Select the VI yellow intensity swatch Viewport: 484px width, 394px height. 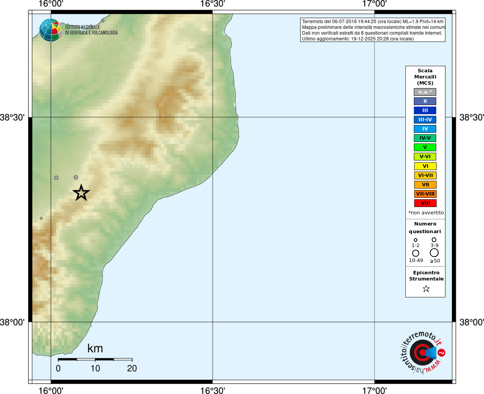coord(425,166)
